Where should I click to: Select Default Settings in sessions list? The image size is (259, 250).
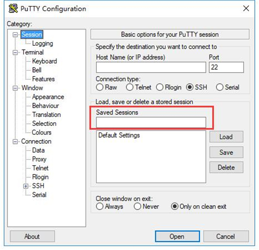click(119, 135)
